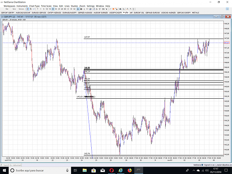Open the Studies menu
232x174 pixels.
74,6
